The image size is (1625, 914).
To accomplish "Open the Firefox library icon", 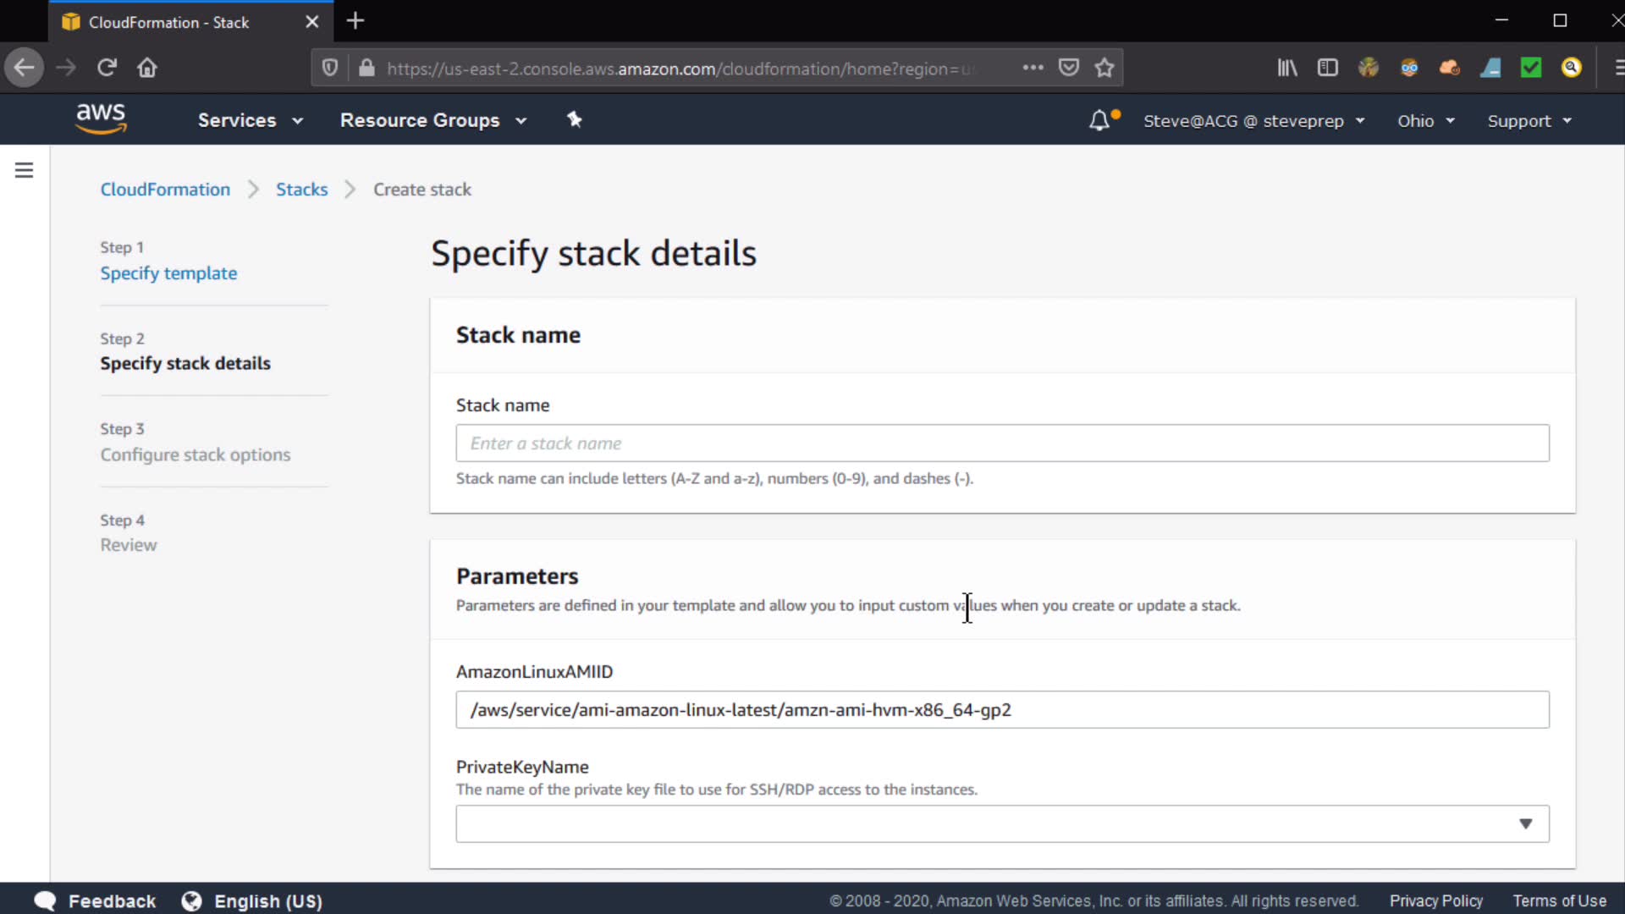I will pos(1286,68).
